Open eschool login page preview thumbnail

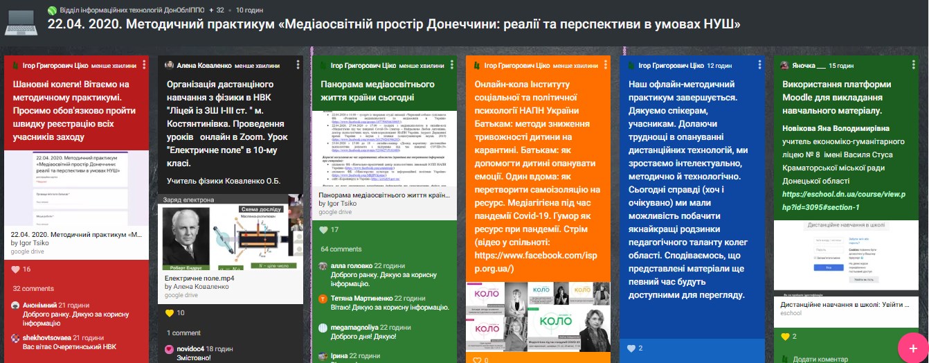click(x=846, y=258)
